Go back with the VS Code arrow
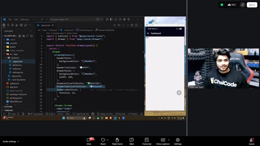 (x=42, y=19)
